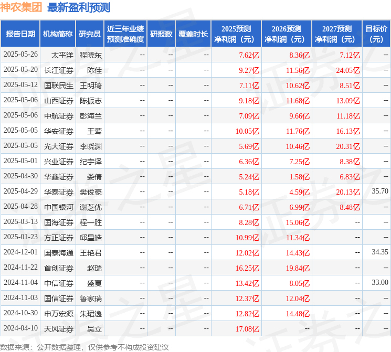Click the target price 35.70

380,191
